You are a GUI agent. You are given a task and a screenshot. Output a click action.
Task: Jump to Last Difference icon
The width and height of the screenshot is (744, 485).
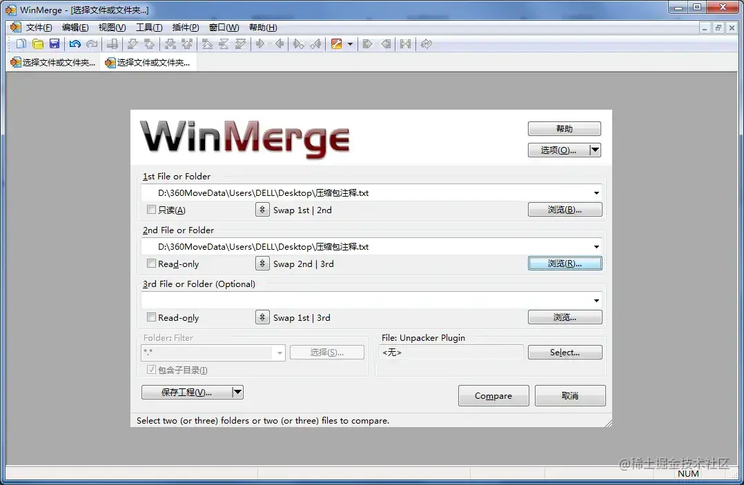[241, 44]
